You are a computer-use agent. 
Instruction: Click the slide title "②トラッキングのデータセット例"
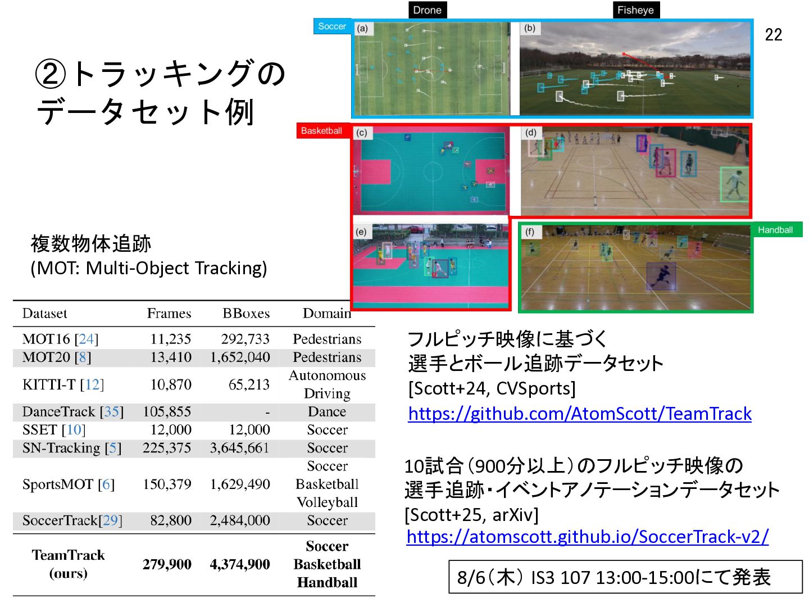pos(161,92)
